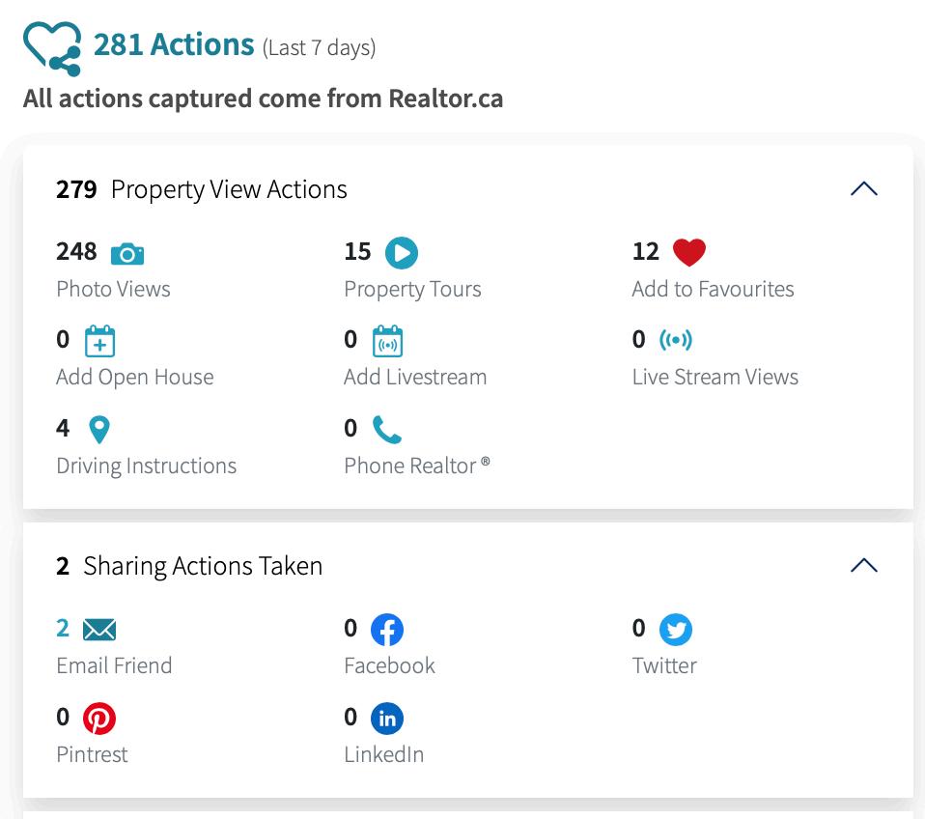Click the Twitter bird icon
This screenshot has width=925, height=819.
pyautogui.click(x=676, y=631)
